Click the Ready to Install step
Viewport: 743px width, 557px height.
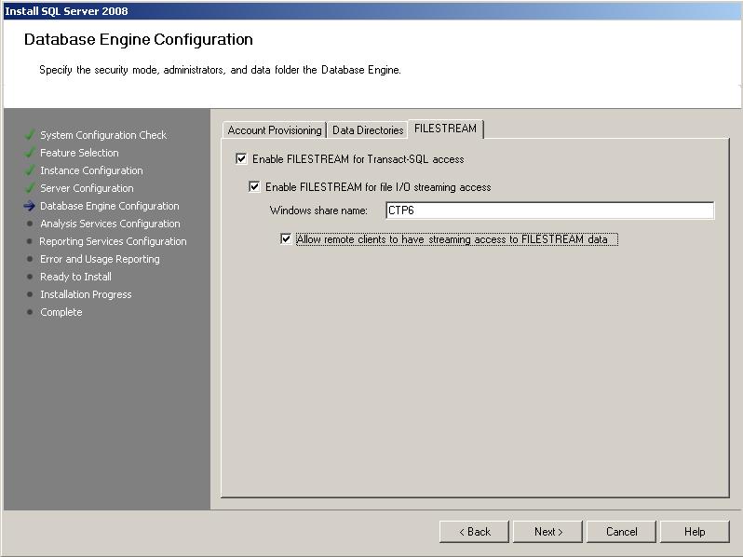click(75, 277)
